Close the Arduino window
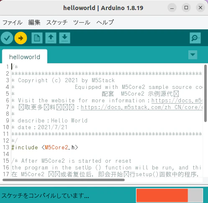Viewport: 208px width, 203px height. pyautogui.click(x=200, y=8)
